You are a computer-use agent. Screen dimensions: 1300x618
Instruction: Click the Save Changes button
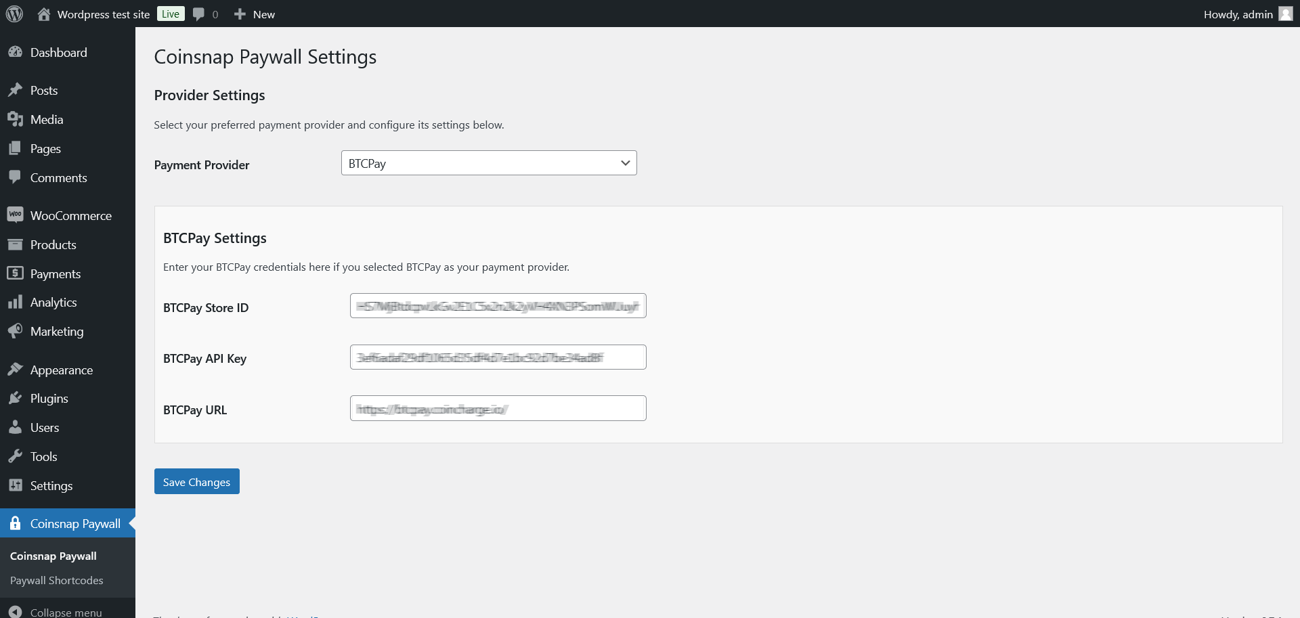[196, 481]
